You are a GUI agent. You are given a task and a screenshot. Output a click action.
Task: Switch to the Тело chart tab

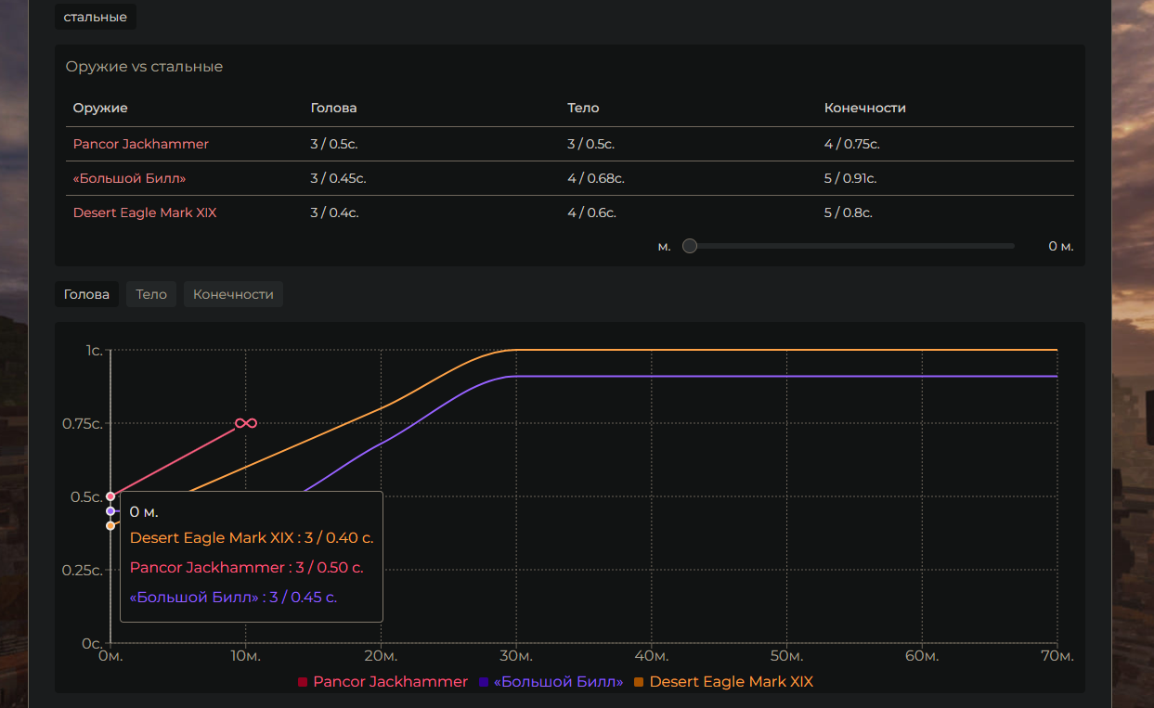tap(151, 294)
